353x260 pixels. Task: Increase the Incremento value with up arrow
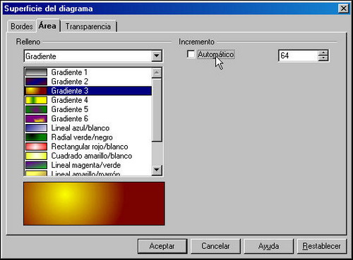[x=323, y=53]
